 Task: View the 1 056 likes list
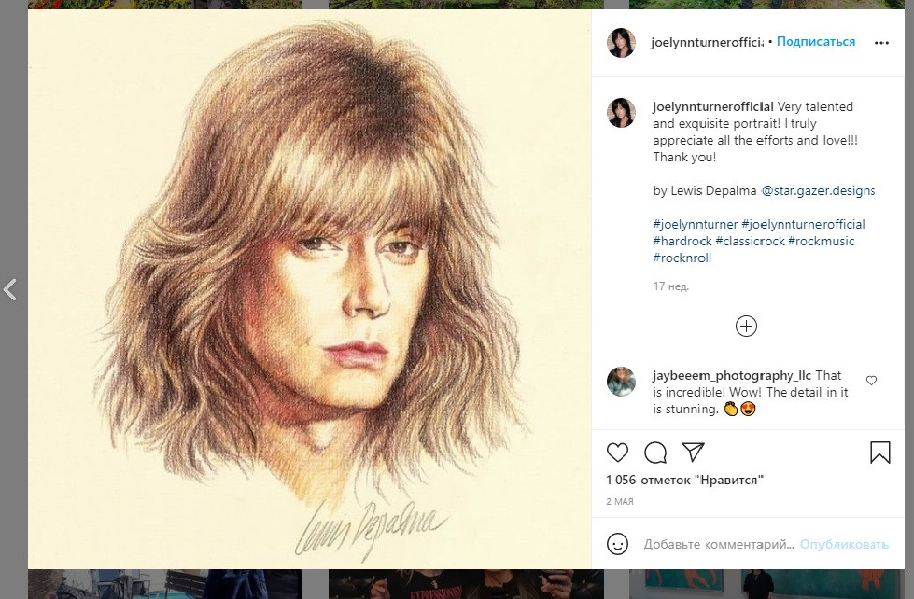(x=684, y=480)
